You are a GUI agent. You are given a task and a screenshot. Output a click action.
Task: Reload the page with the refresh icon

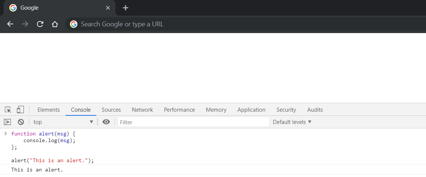(40, 24)
